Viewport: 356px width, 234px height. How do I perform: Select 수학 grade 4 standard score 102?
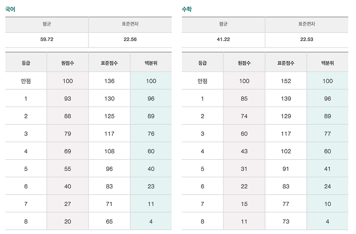(286, 151)
